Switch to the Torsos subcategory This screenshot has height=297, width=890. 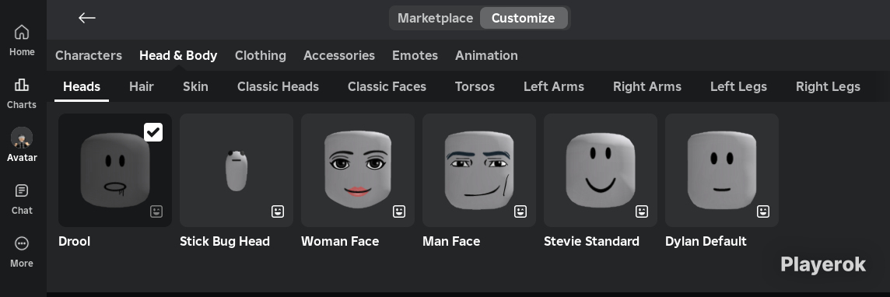coord(475,87)
